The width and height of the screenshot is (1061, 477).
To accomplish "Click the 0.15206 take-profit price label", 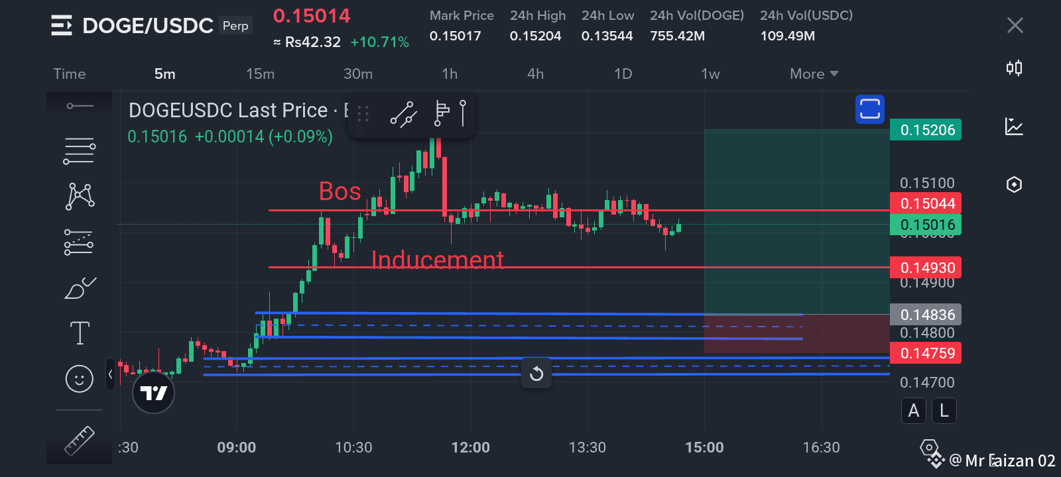I will pyautogui.click(x=926, y=130).
